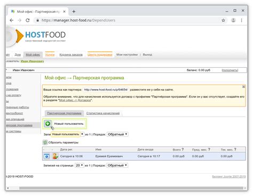Open sidebar link ending in работы
253x196 pixels.
(x=17, y=107)
